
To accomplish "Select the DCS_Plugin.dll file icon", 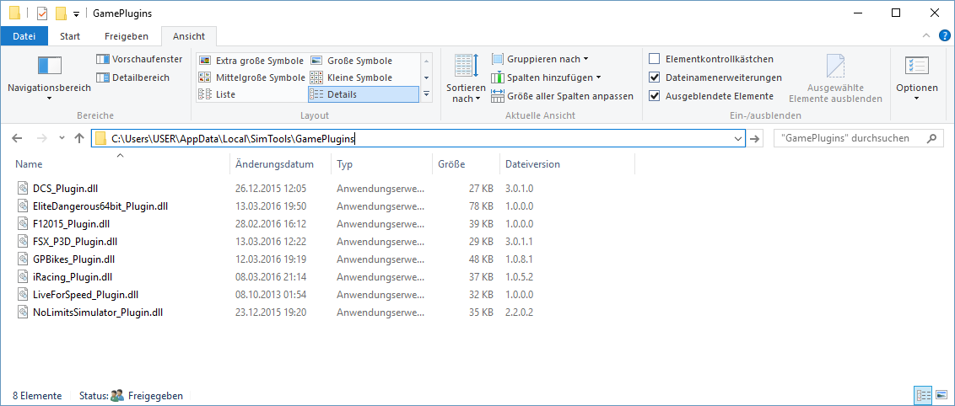I will [x=23, y=189].
